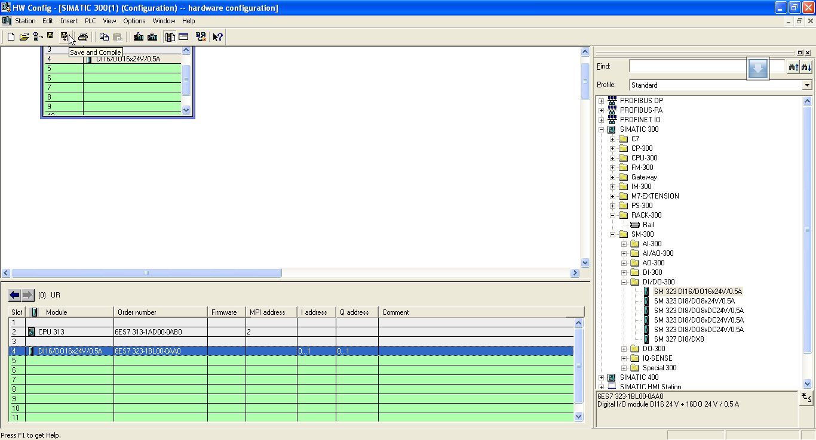The width and height of the screenshot is (816, 440).
Task: Click the Copy icon in toolbar
Action: [x=104, y=37]
